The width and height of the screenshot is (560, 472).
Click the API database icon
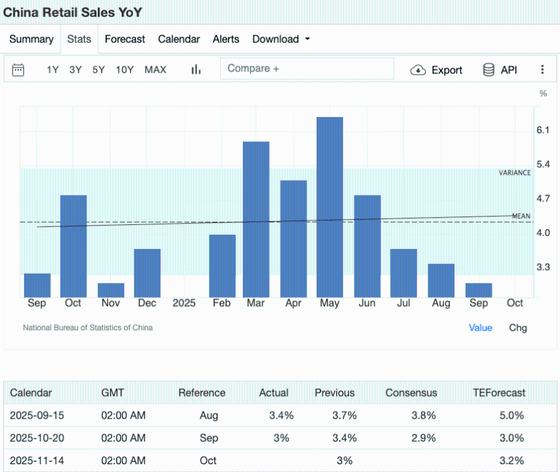(x=488, y=70)
